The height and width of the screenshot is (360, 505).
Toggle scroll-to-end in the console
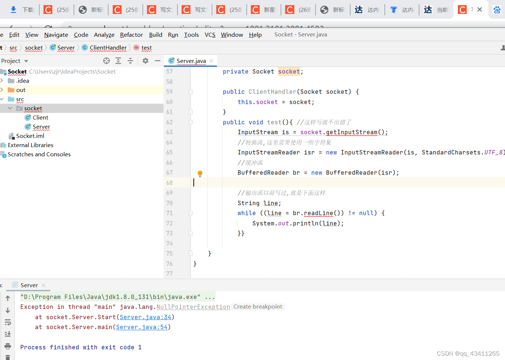pyautogui.click(x=8, y=334)
